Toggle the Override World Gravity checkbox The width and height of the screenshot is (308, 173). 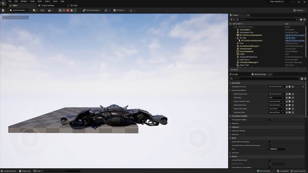[269, 160]
